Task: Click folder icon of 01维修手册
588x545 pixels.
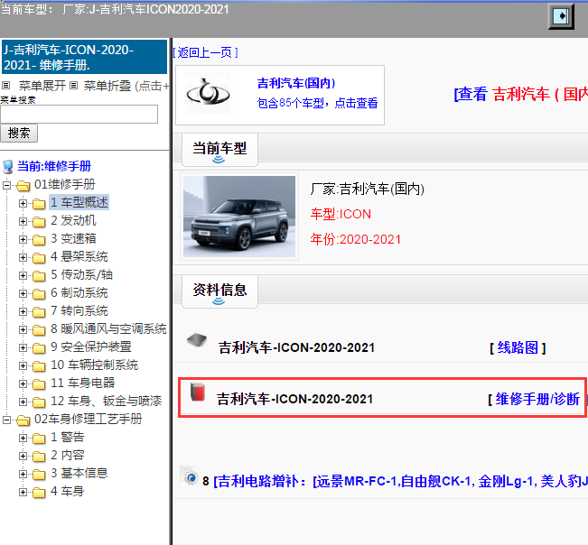Action: click(x=23, y=185)
